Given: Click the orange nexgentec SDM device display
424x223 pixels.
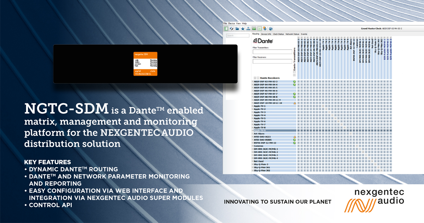Looking at the screenshot, I should [145, 63].
